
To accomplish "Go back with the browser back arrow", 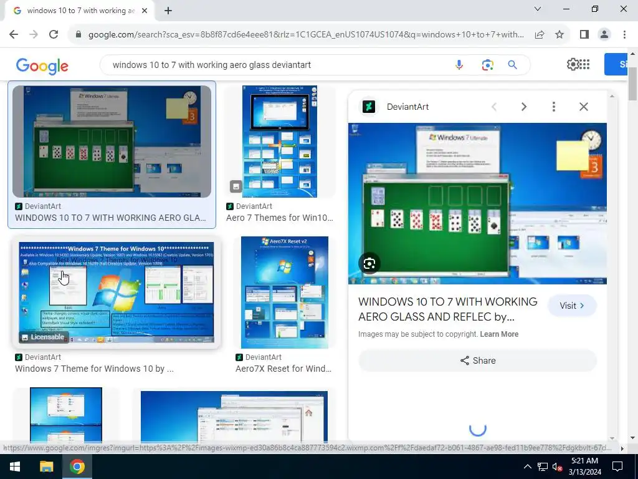I will pyautogui.click(x=14, y=34).
